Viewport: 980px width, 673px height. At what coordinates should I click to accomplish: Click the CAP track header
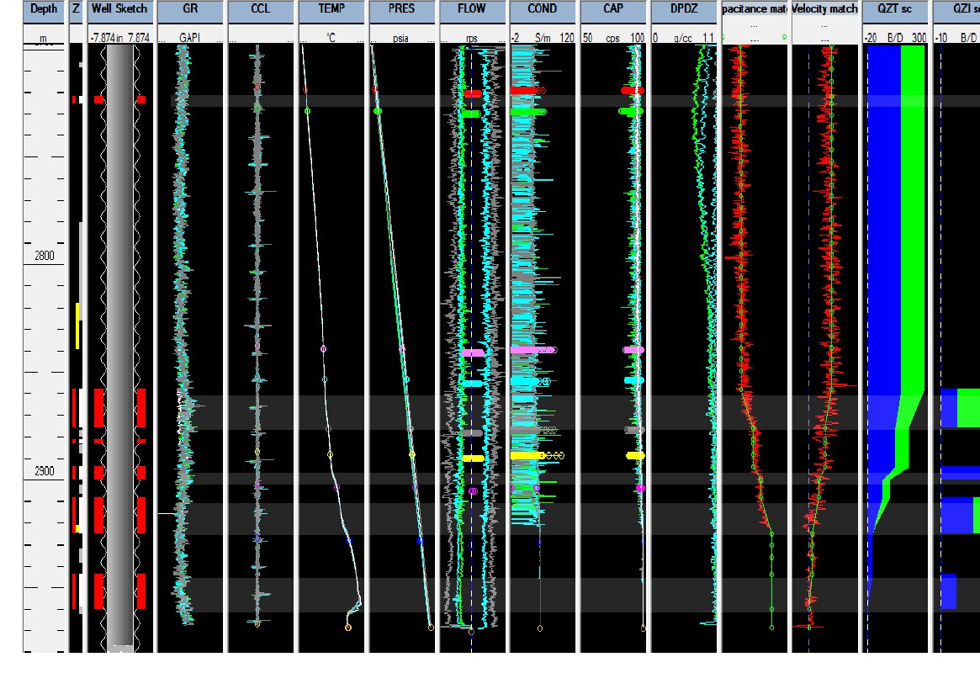tap(613, 11)
